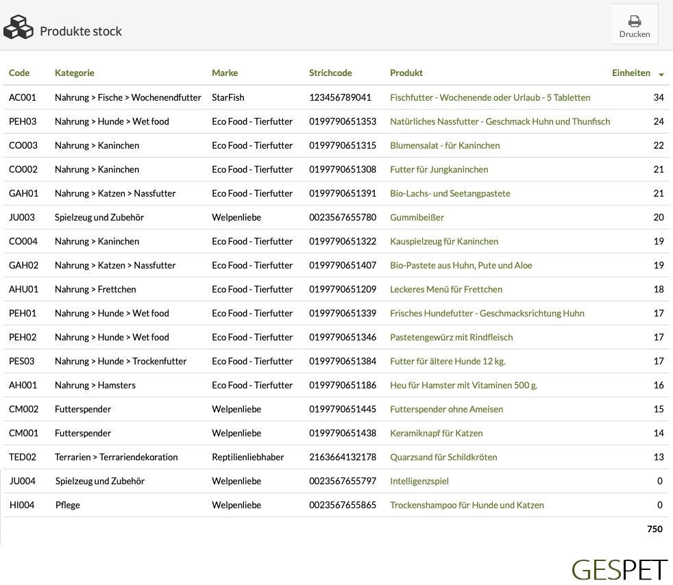Click barcode 0023567655780
Image resolution: width=673 pixels, height=585 pixels.
point(343,217)
